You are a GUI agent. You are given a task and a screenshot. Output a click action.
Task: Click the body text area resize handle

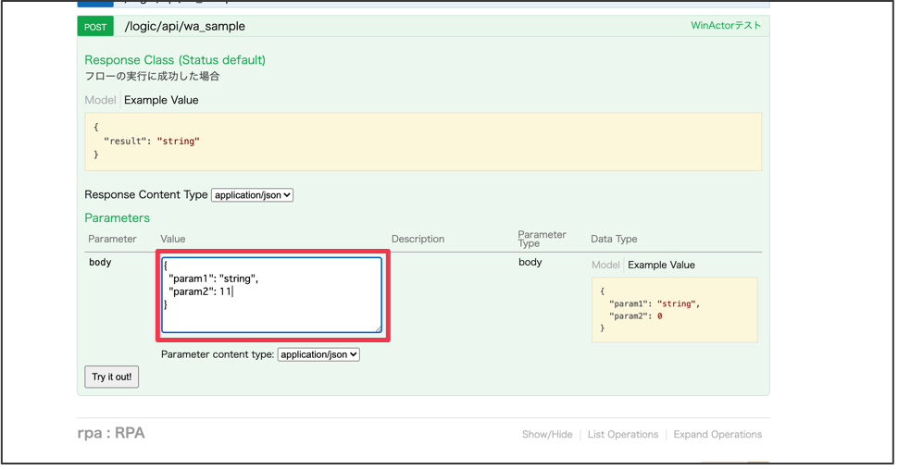[x=377, y=328]
